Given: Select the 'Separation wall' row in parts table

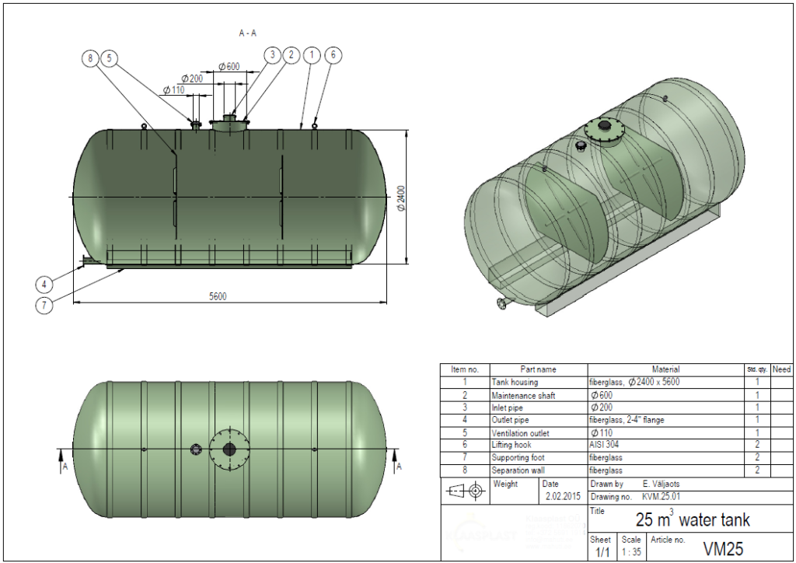Looking at the screenshot, I should tap(606, 470).
